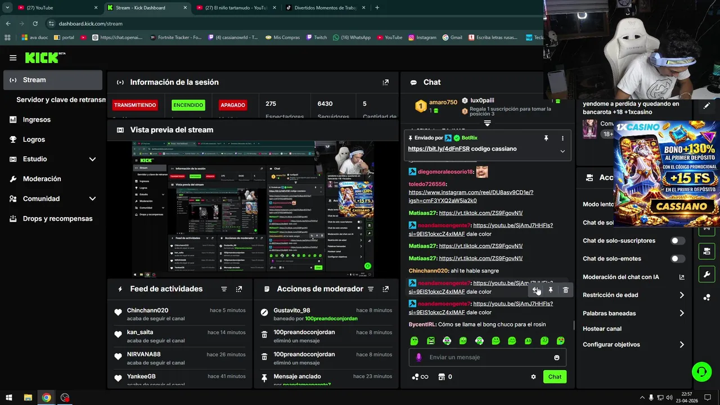Viewport: 720px width, 405px height.
Task: Send message with green Chat button
Action: tap(555, 377)
